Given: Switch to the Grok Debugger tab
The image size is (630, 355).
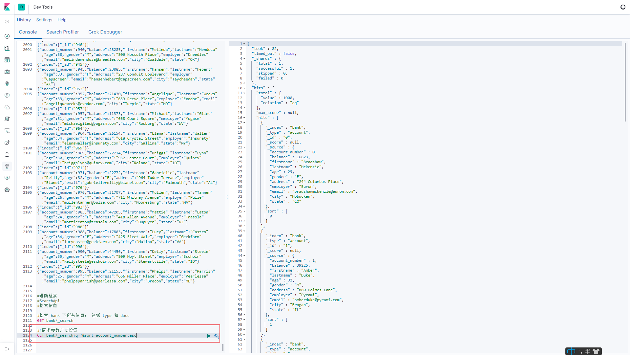Looking at the screenshot, I should coord(105,32).
